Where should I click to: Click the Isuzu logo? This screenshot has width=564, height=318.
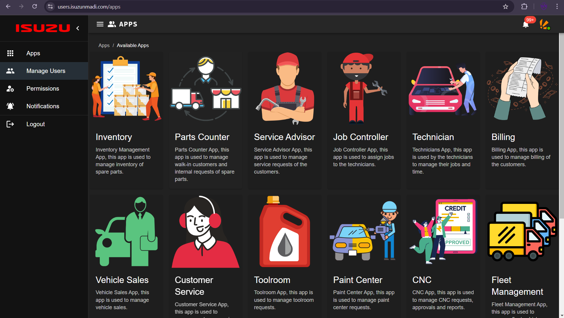[43, 28]
